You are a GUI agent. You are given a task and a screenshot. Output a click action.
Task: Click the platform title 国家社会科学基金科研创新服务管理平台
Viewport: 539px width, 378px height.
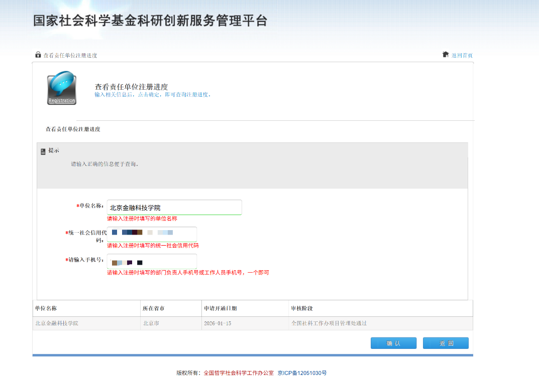150,21
